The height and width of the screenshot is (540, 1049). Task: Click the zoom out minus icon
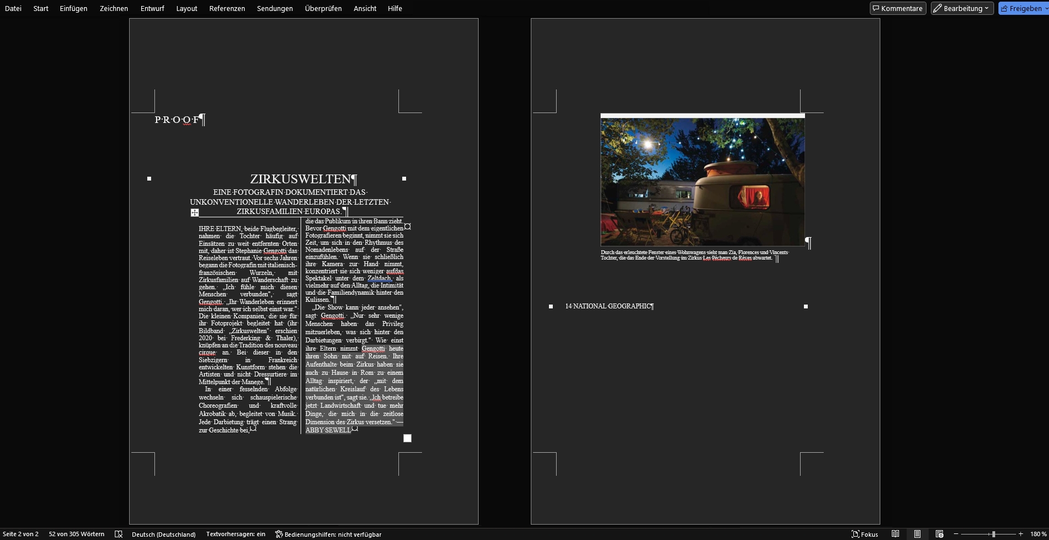(x=956, y=534)
